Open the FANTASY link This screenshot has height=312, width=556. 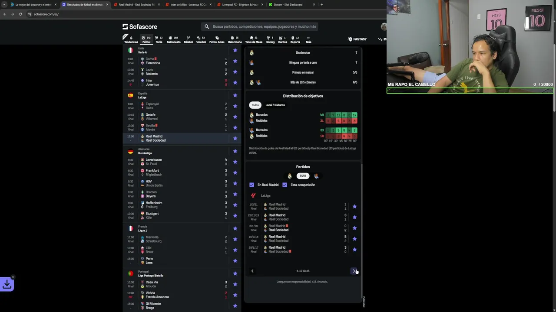[357, 39]
